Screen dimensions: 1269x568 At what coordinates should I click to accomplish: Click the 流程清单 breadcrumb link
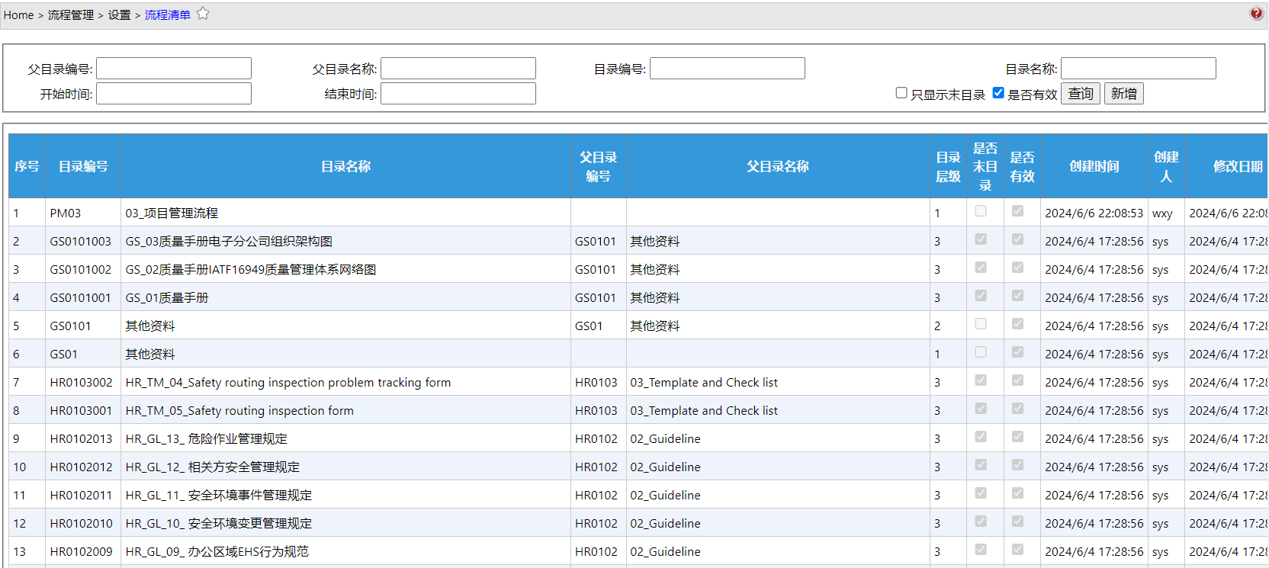(168, 15)
